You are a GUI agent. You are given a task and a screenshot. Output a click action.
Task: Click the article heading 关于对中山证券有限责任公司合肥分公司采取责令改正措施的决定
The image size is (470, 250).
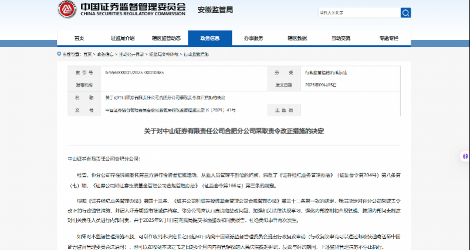coord(234,131)
